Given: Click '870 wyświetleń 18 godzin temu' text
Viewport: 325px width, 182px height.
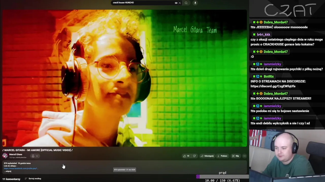Looking at the screenshot, I should 17,163.
